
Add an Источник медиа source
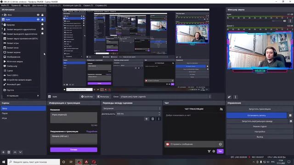click(x=14, y=61)
